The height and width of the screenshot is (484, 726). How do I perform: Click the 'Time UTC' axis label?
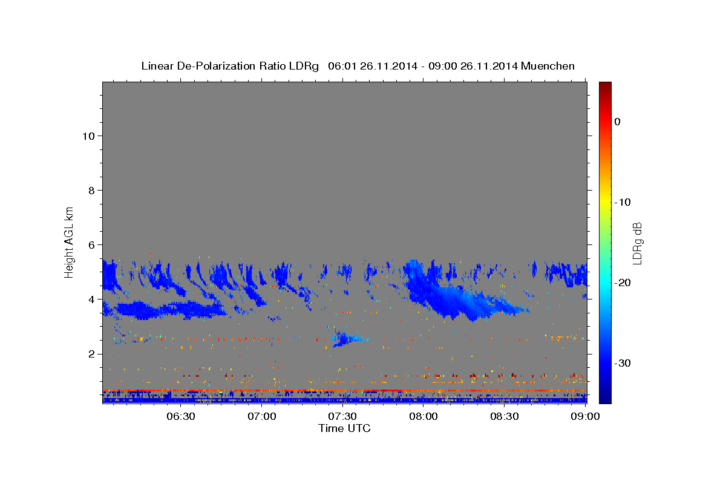(344, 428)
